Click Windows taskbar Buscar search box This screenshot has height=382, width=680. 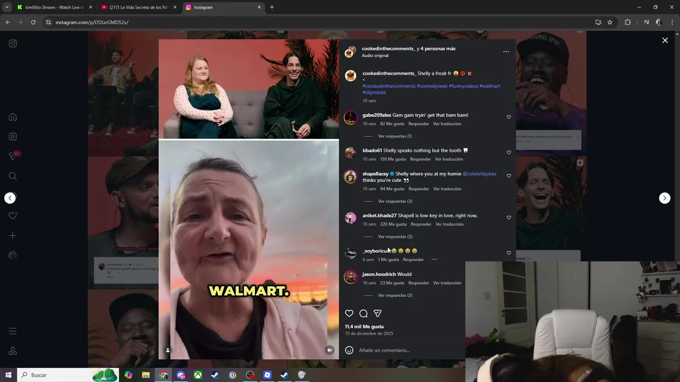coord(68,375)
